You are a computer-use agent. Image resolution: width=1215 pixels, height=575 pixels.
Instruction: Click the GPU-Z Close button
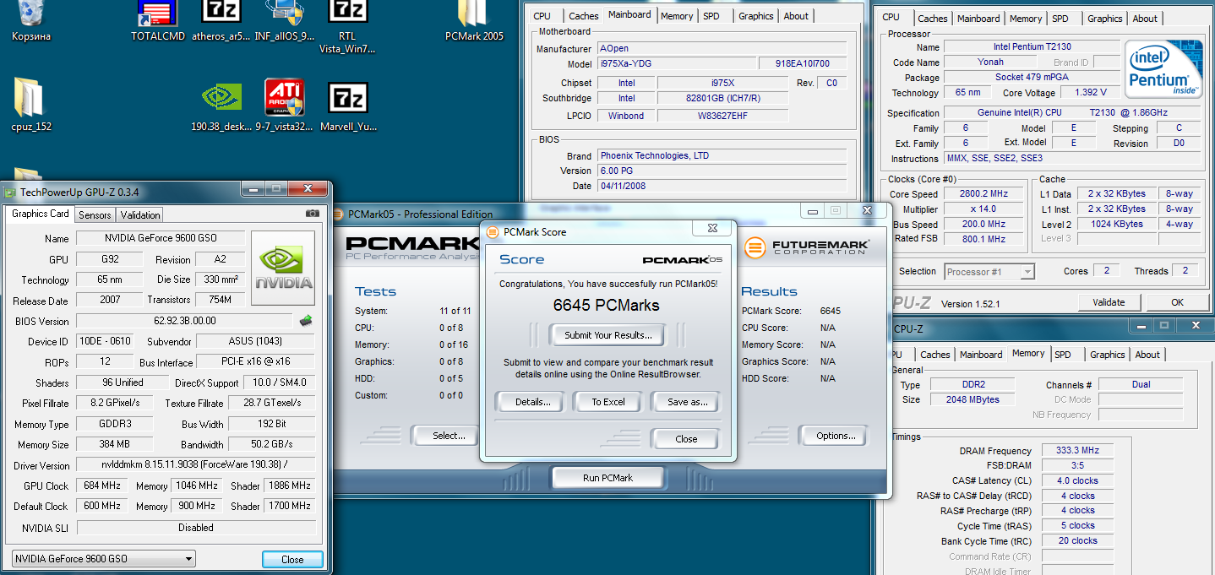[292, 559]
